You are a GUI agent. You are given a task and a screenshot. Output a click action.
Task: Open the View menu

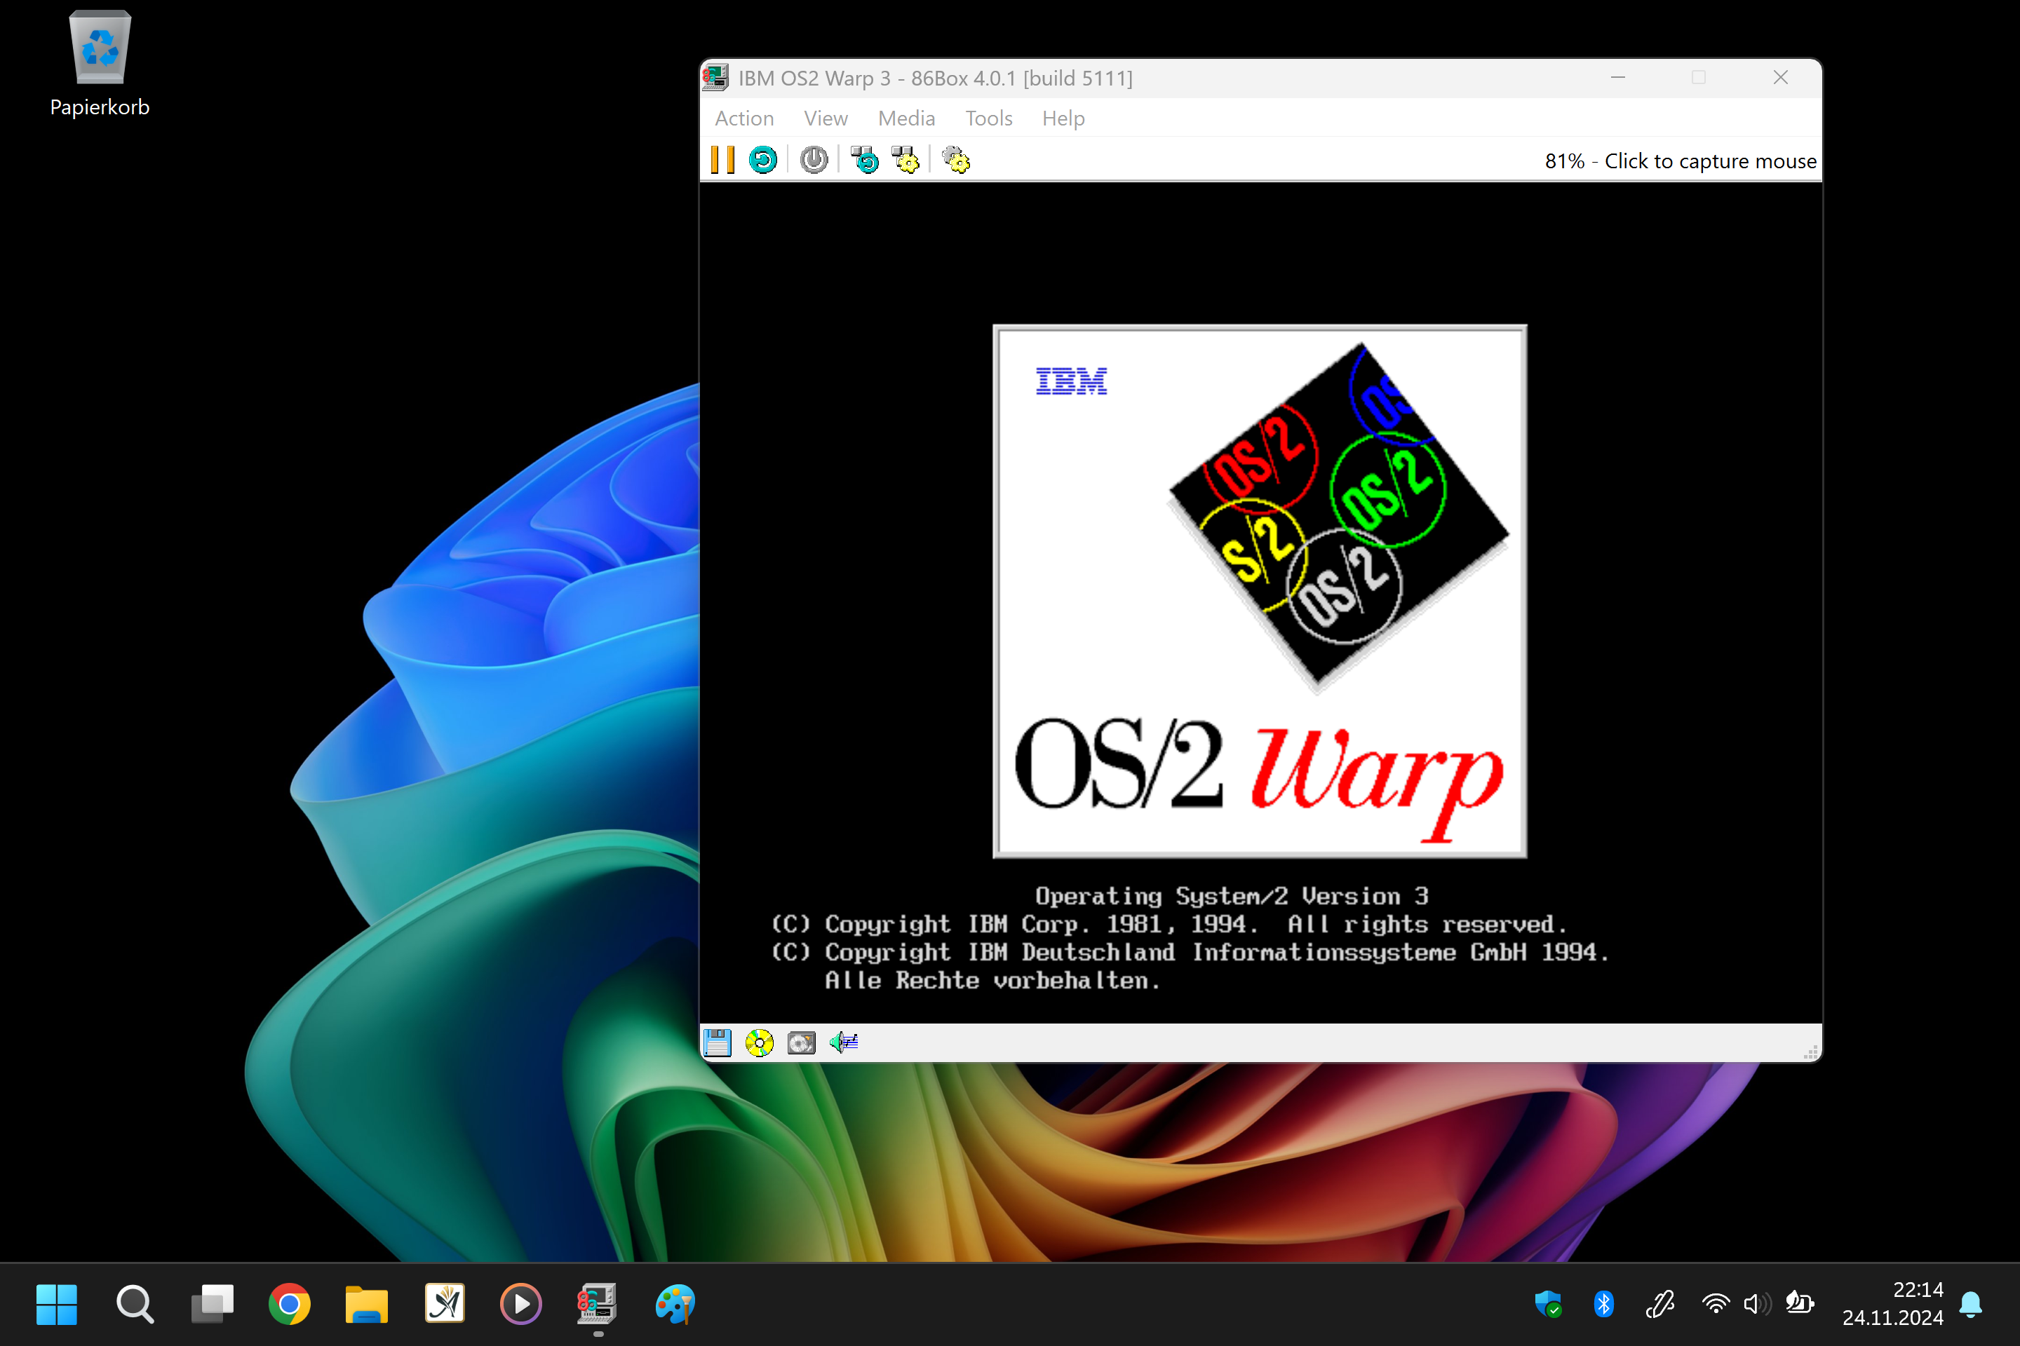tap(826, 118)
